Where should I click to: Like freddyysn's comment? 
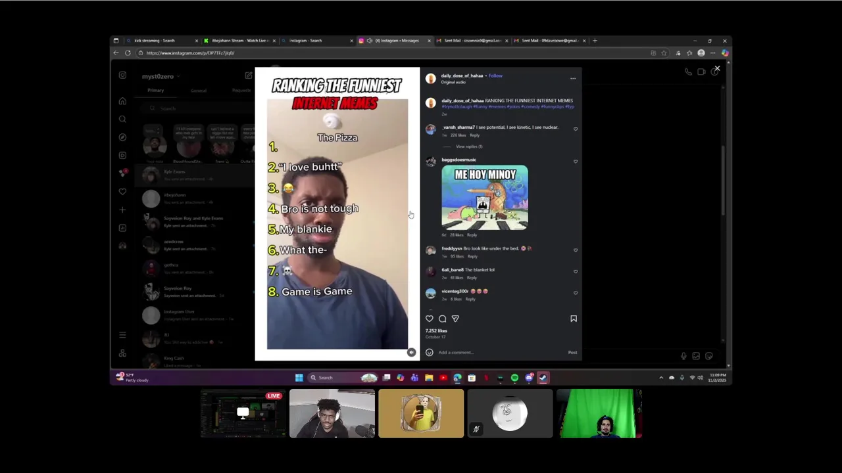coord(576,250)
